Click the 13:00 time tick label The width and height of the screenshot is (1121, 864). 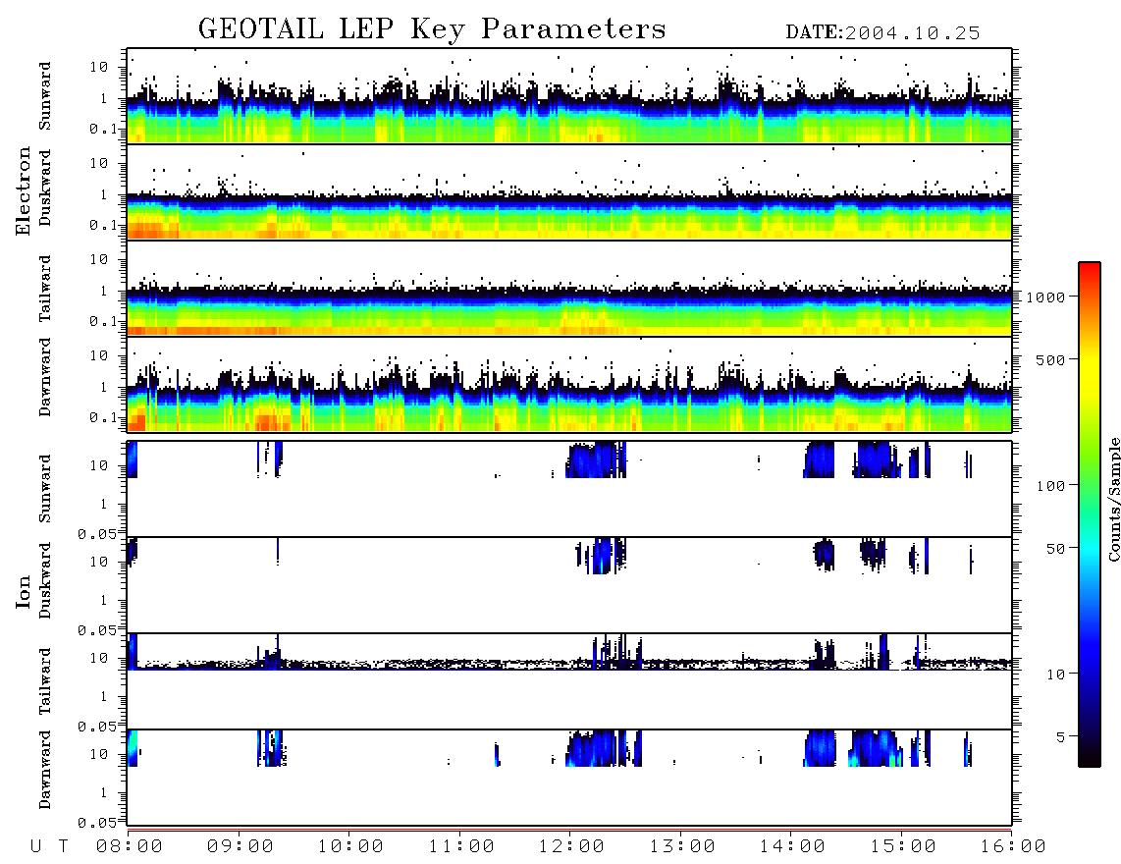click(682, 847)
